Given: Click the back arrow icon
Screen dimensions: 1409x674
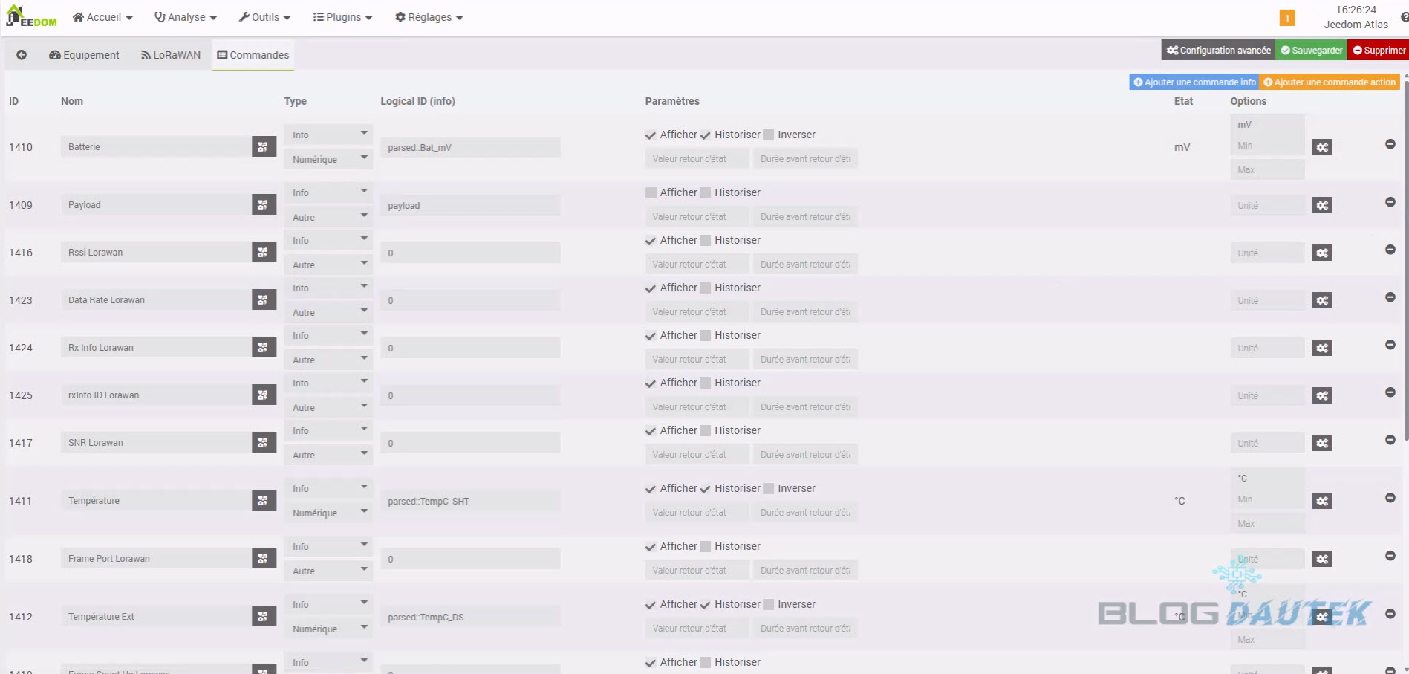Looking at the screenshot, I should point(22,55).
